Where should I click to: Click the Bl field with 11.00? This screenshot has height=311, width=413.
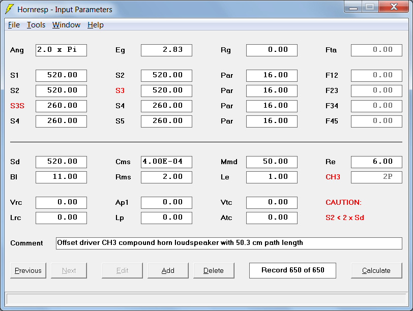(61, 177)
